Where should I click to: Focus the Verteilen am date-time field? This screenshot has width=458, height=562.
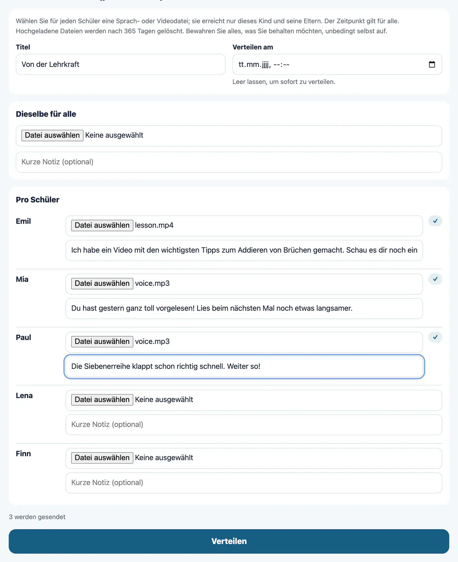click(x=337, y=64)
